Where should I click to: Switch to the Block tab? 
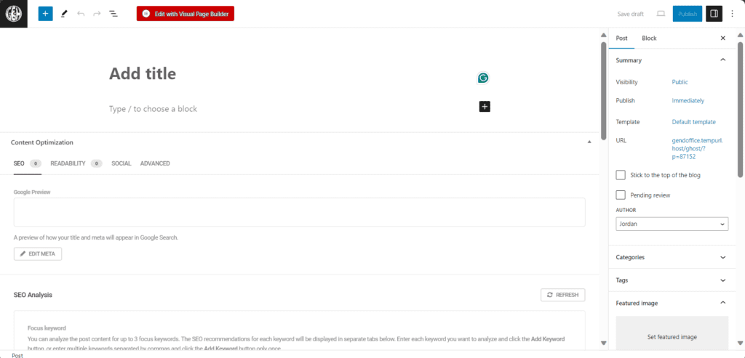649,38
